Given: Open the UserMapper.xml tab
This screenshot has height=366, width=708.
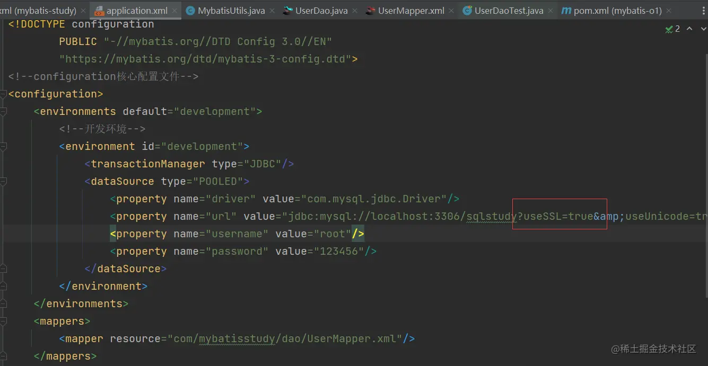Looking at the screenshot, I should pos(411,11).
